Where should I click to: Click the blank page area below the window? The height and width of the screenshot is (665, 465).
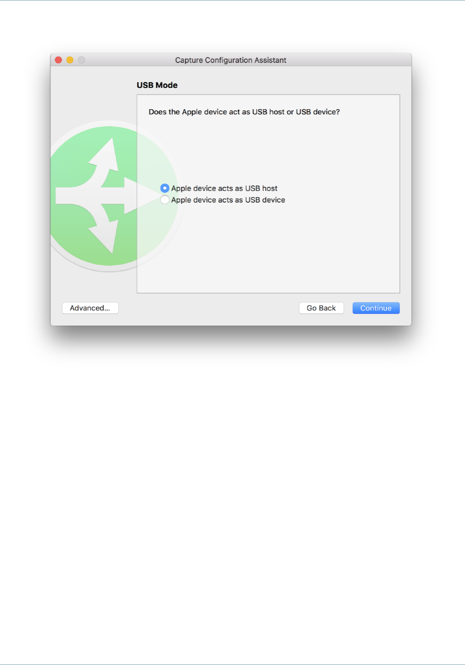point(232,496)
